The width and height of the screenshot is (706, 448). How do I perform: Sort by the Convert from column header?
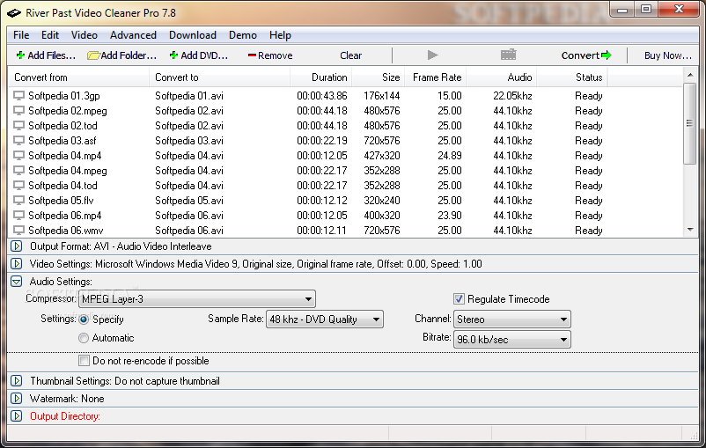point(79,77)
